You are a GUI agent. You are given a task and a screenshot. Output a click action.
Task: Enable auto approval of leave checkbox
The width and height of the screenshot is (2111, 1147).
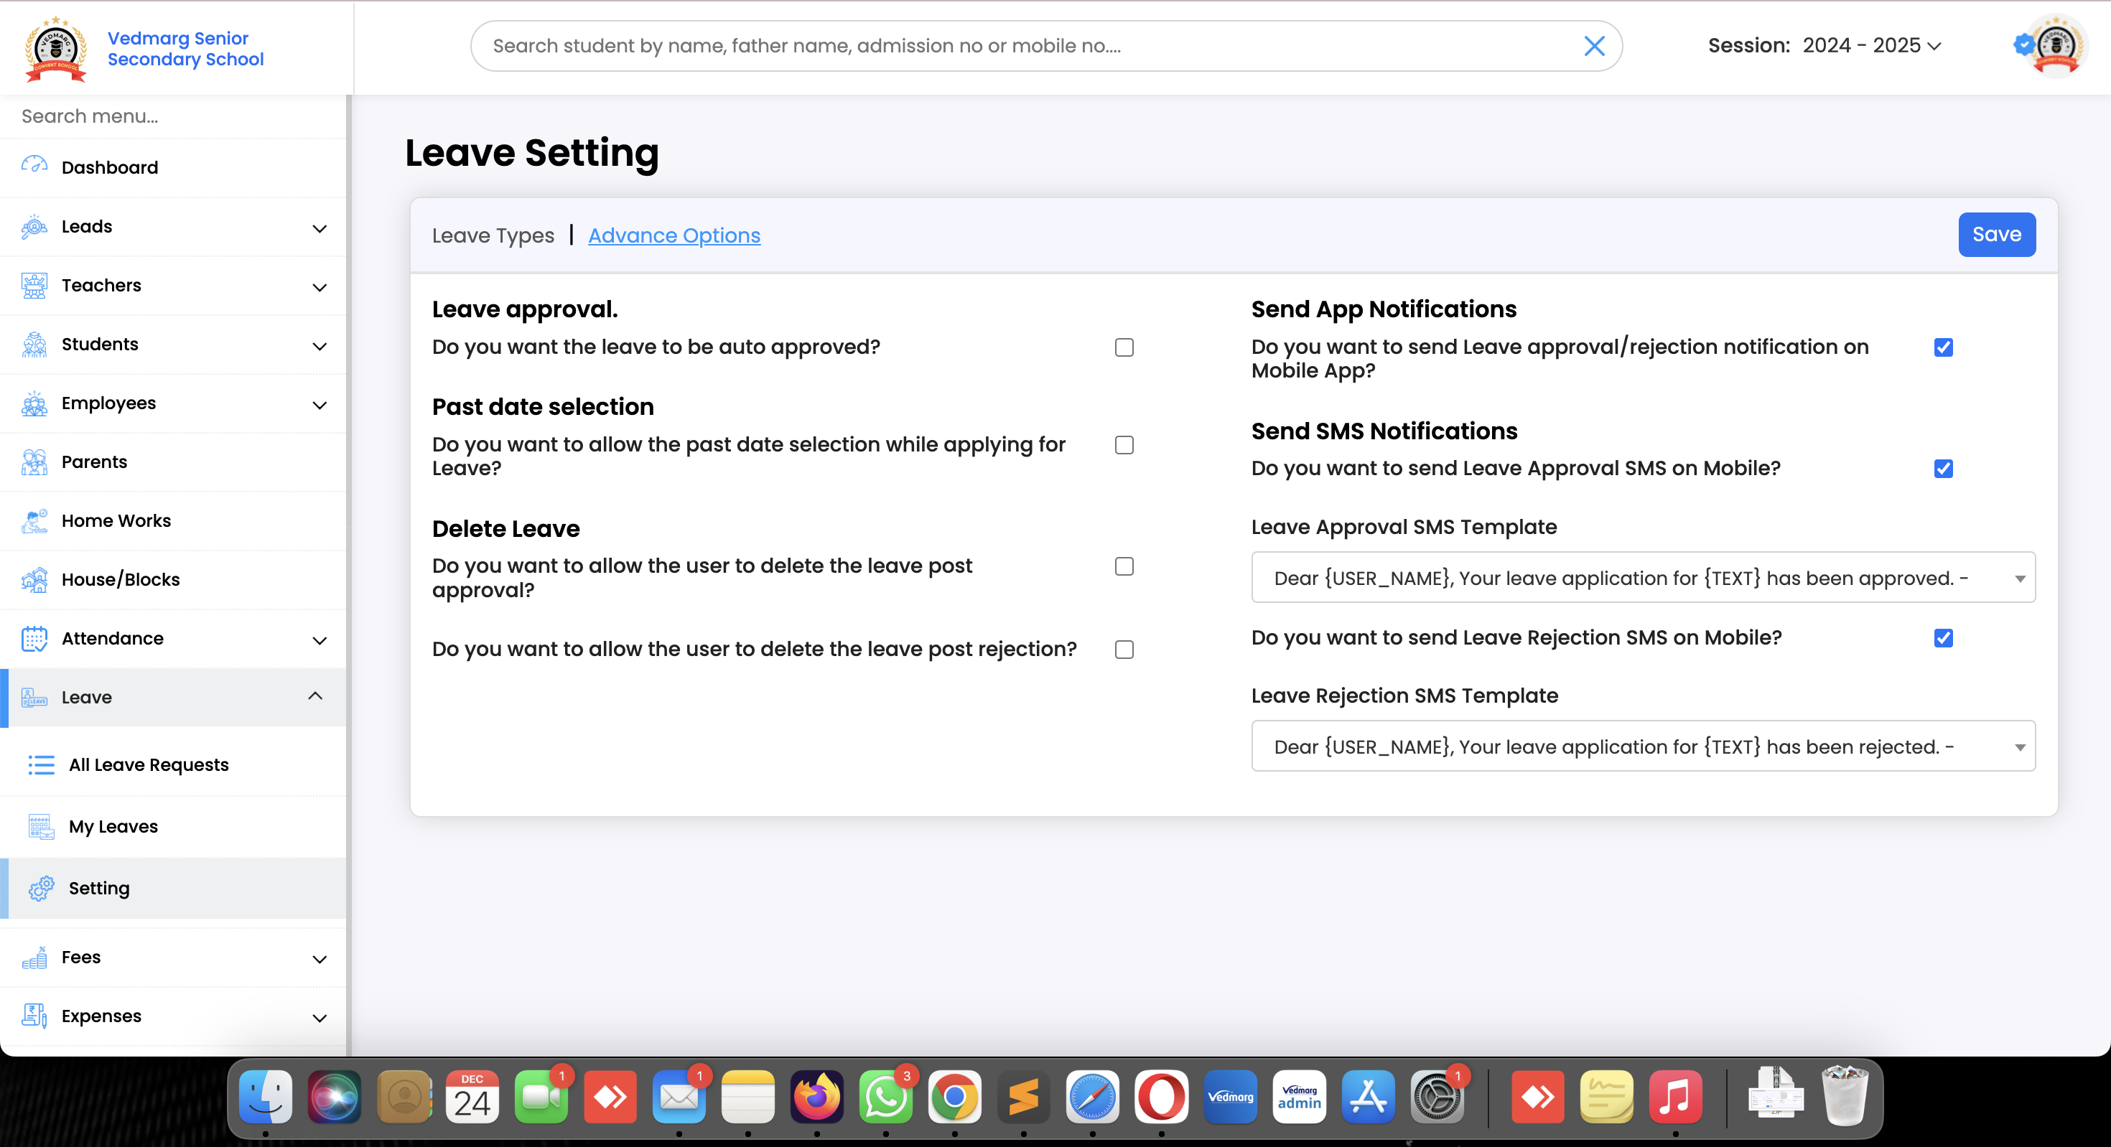(x=1124, y=347)
